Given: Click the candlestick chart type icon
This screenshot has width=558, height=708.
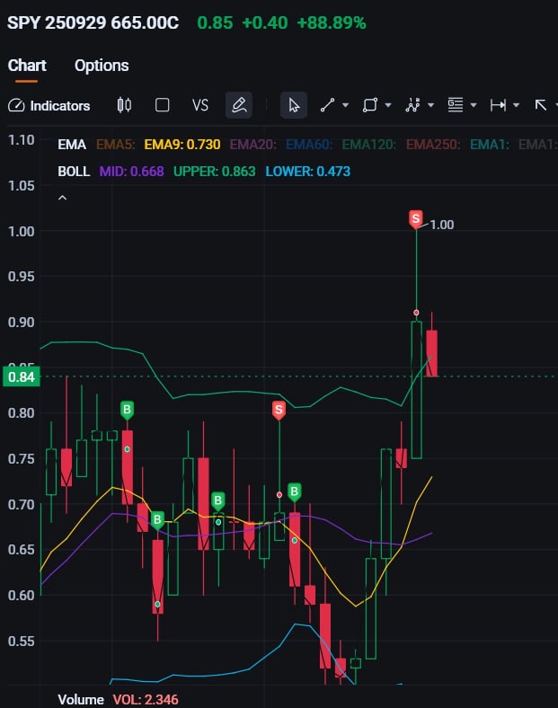Looking at the screenshot, I should [x=125, y=105].
